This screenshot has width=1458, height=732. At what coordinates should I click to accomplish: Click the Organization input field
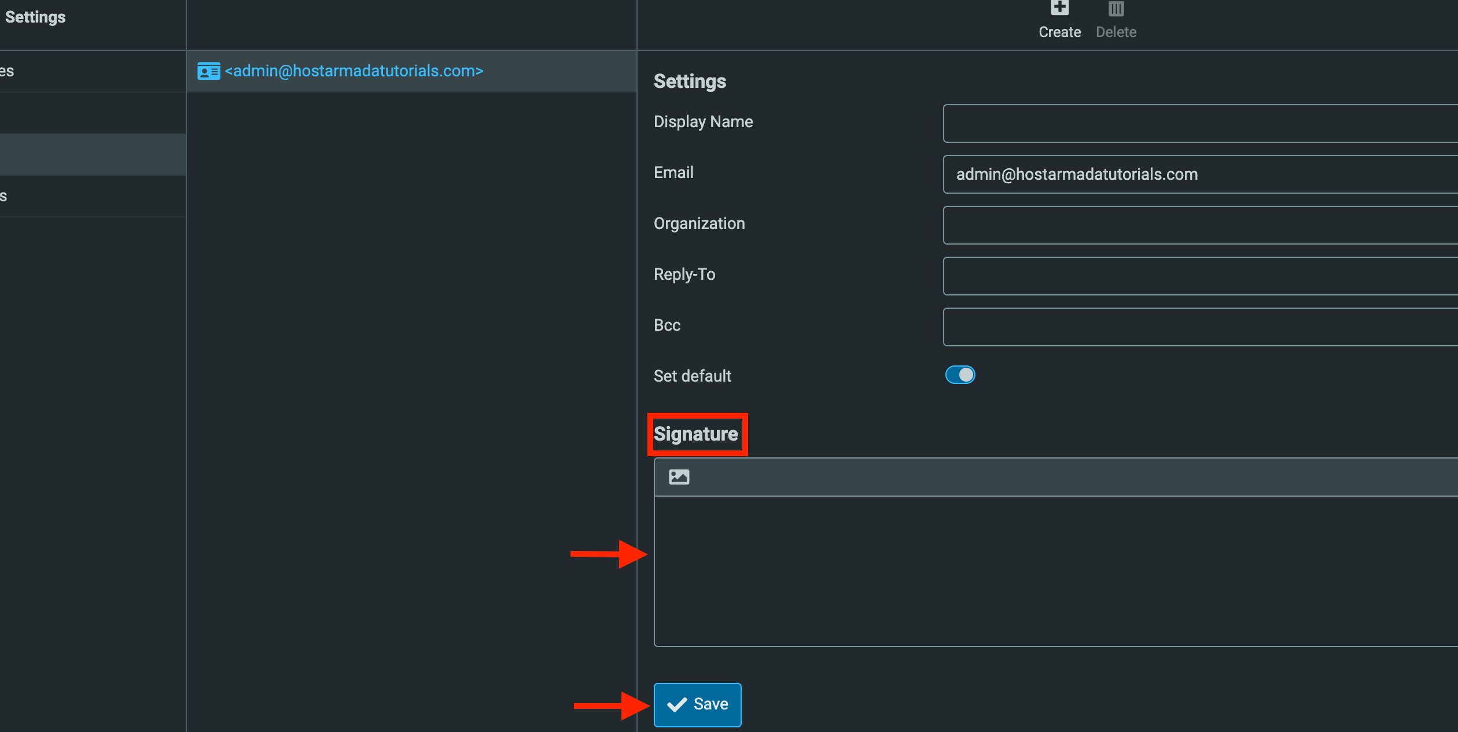pos(1200,225)
